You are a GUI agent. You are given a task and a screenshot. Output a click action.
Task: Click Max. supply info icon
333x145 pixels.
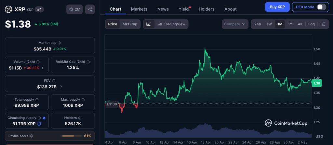[83, 100]
